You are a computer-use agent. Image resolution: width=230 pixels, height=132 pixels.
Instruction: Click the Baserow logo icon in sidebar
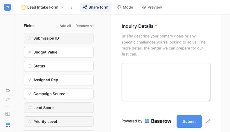pos(8,125)
